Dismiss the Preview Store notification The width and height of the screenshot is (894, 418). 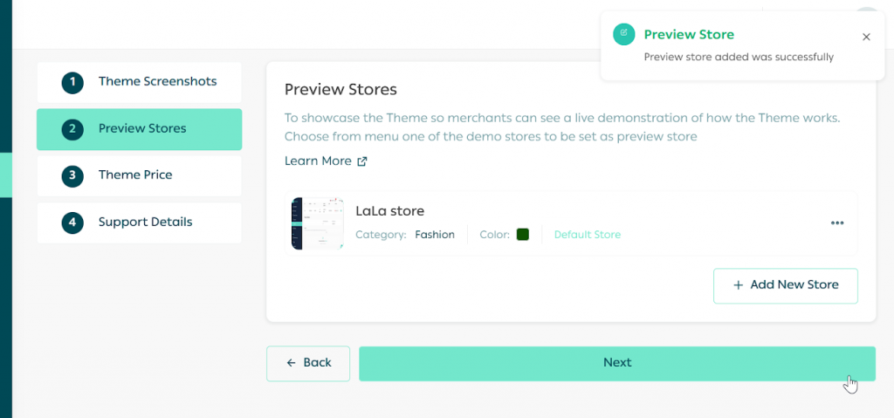coord(866,37)
